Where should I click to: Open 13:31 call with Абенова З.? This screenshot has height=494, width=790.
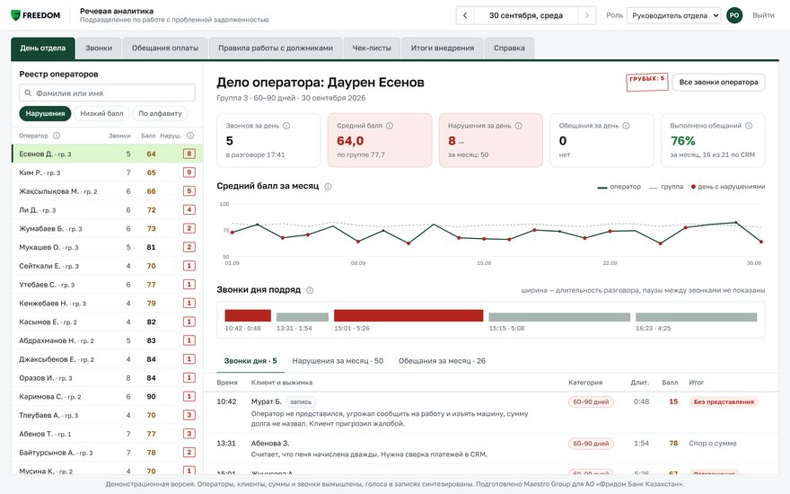pos(491,448)
